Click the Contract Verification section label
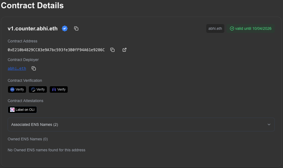Screen dimensions: 283x168 pyautogui.click(x=25, y=80)
